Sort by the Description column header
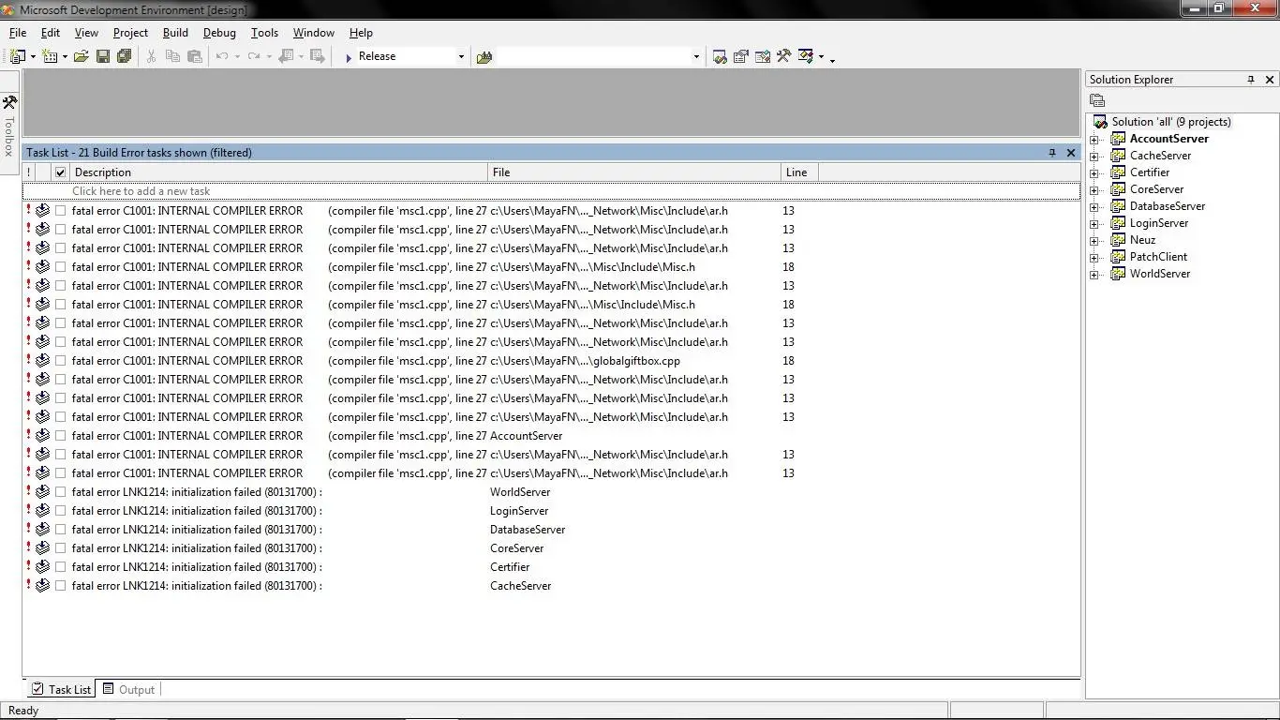The width and height of the screenshot is (1280, 720). pos(279,172)
